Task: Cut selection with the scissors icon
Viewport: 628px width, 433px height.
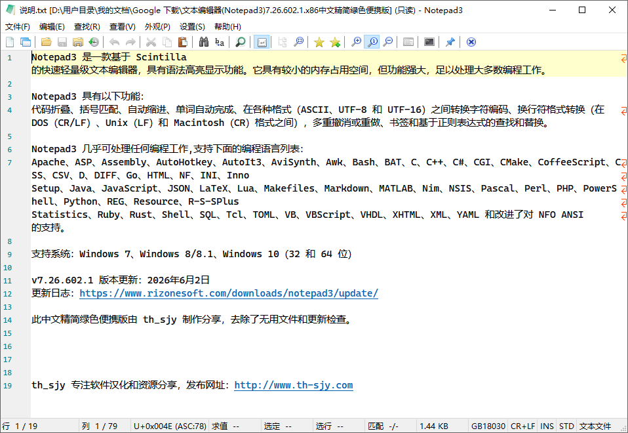Action: pos(151,42)
